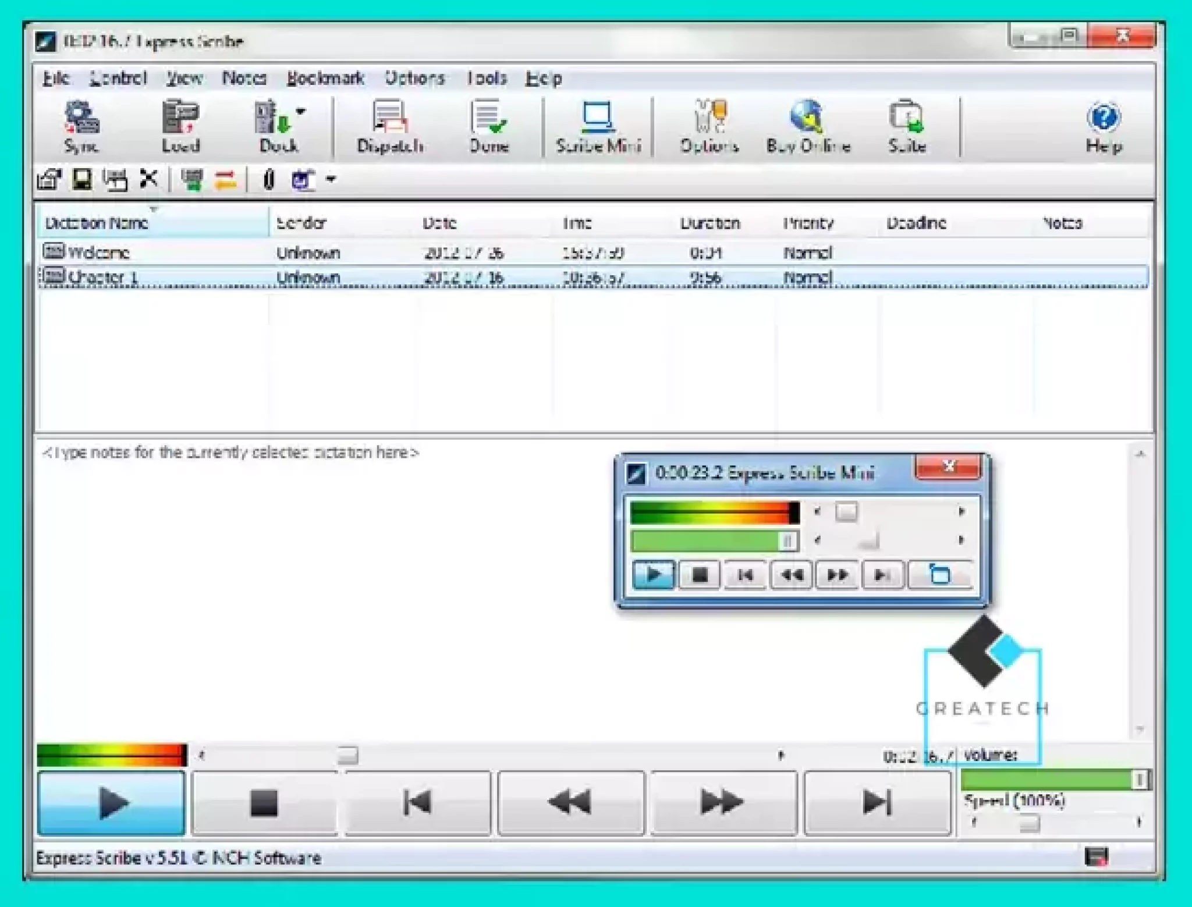This screenshot has height=907, width=1192.
Task: Click Stop in Express Scribe Mini
Action: click(699, 575)
